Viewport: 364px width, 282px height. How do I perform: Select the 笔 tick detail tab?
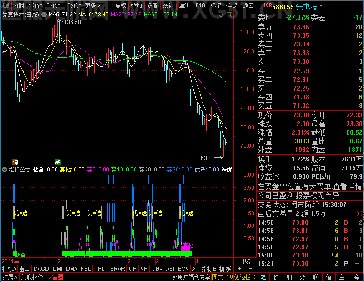[x=263, y=277]
